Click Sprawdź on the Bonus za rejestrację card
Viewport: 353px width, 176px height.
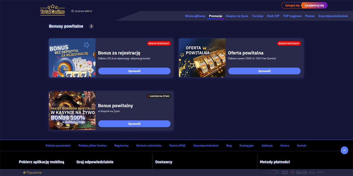pos(134,71)
